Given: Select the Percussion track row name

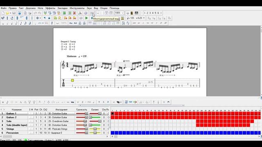Looking at the screenshot, I should pos(12,133).
